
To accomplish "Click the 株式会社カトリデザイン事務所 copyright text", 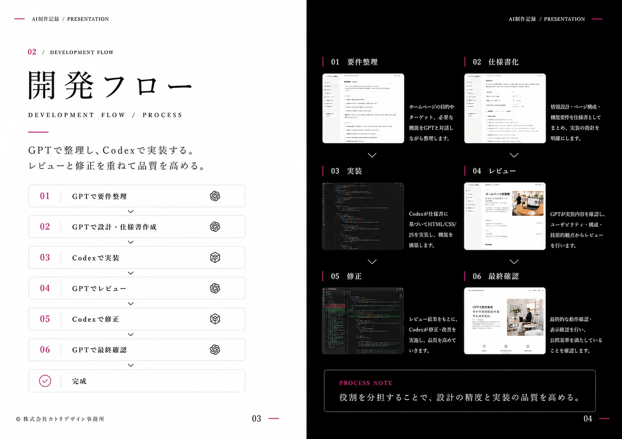I will pyautogui.click(x=60, y=419).
